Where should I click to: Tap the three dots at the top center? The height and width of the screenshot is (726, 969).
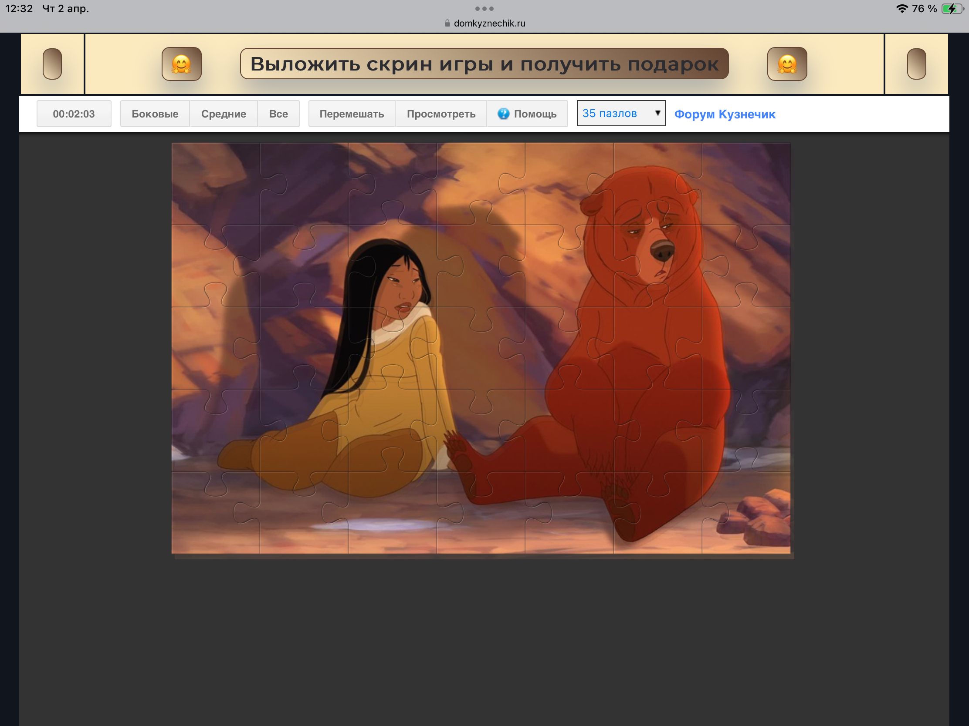point(484,9)
